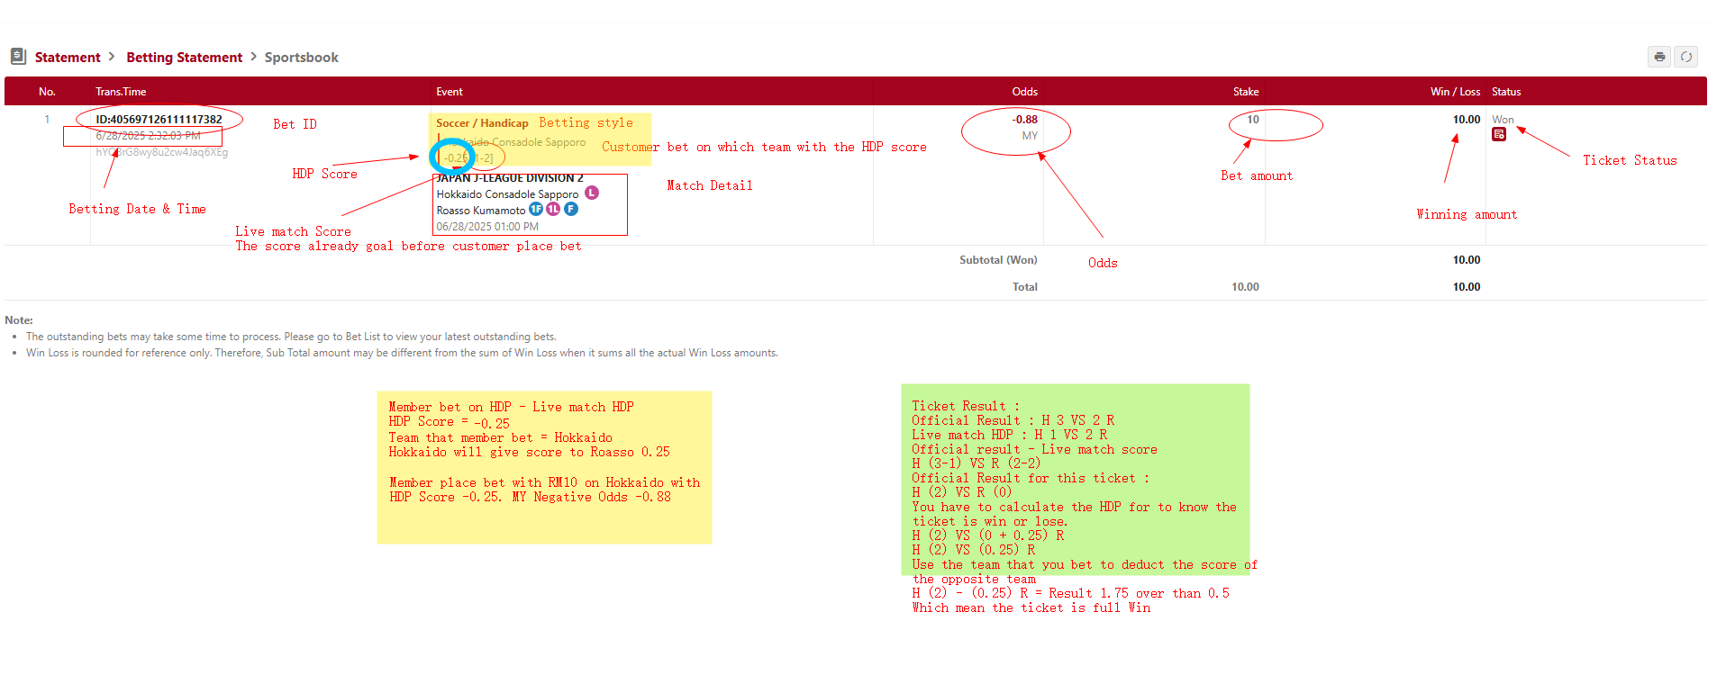The height and width of the screenshot is (675, 1717).
Task: Click the Subtotal (Won) label
Action: (998, 260)
